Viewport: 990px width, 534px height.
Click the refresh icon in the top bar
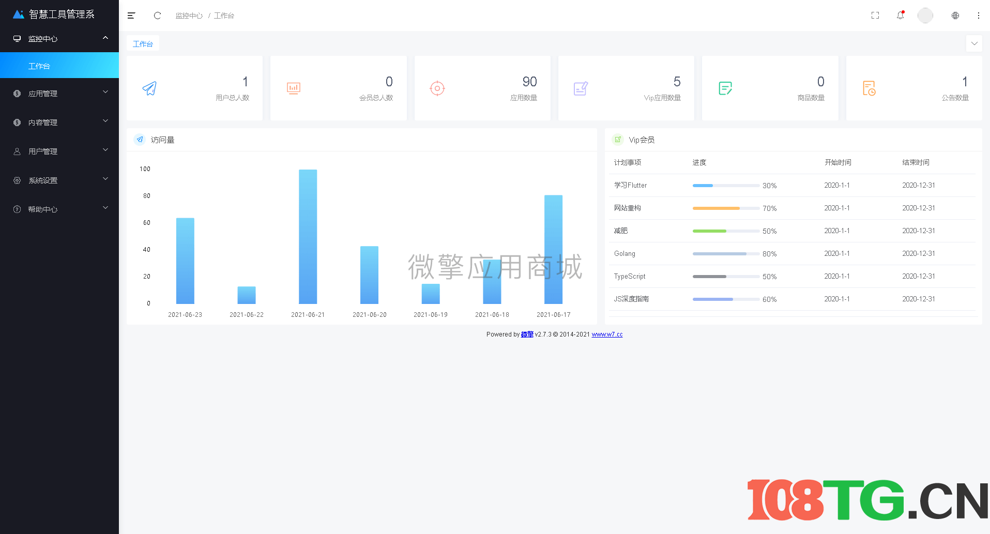[x=157, y=16]
